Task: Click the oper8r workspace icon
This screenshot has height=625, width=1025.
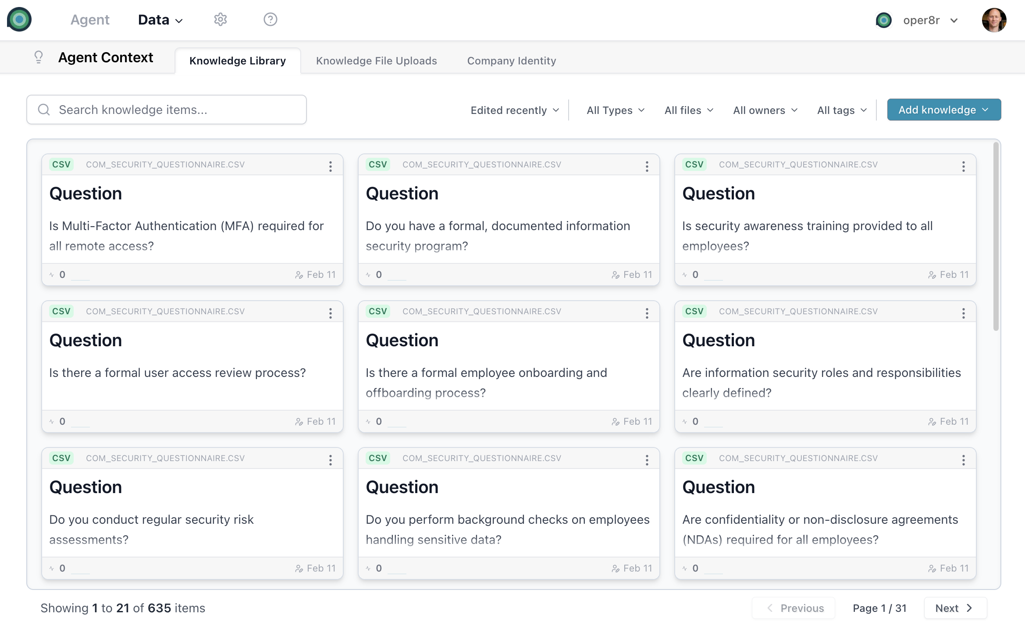Action: [x=884, y=20]
